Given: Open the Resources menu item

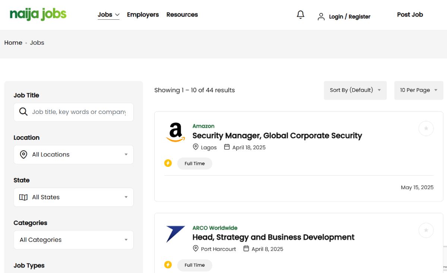Looking at the screenshot, I should [x=182, y=15].
